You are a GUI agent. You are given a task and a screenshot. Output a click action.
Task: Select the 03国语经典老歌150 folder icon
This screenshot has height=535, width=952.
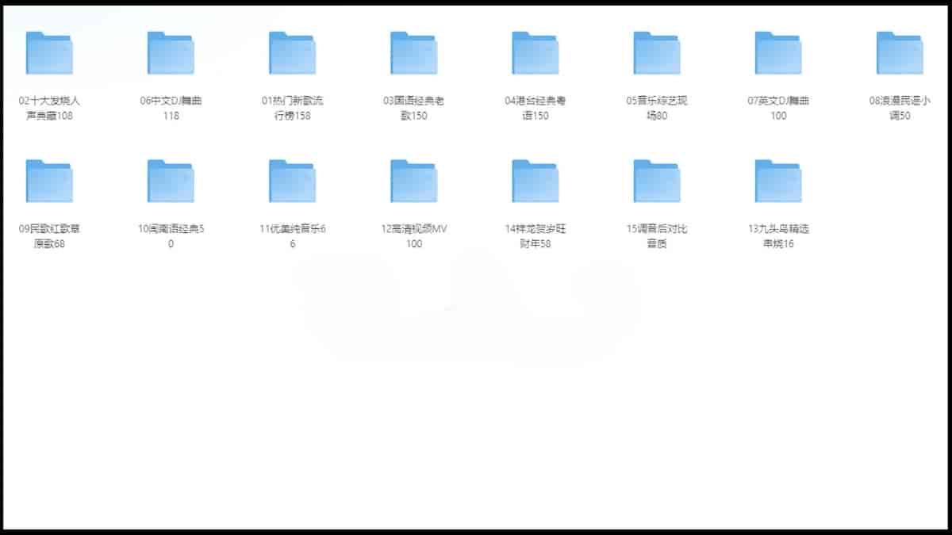413,53
